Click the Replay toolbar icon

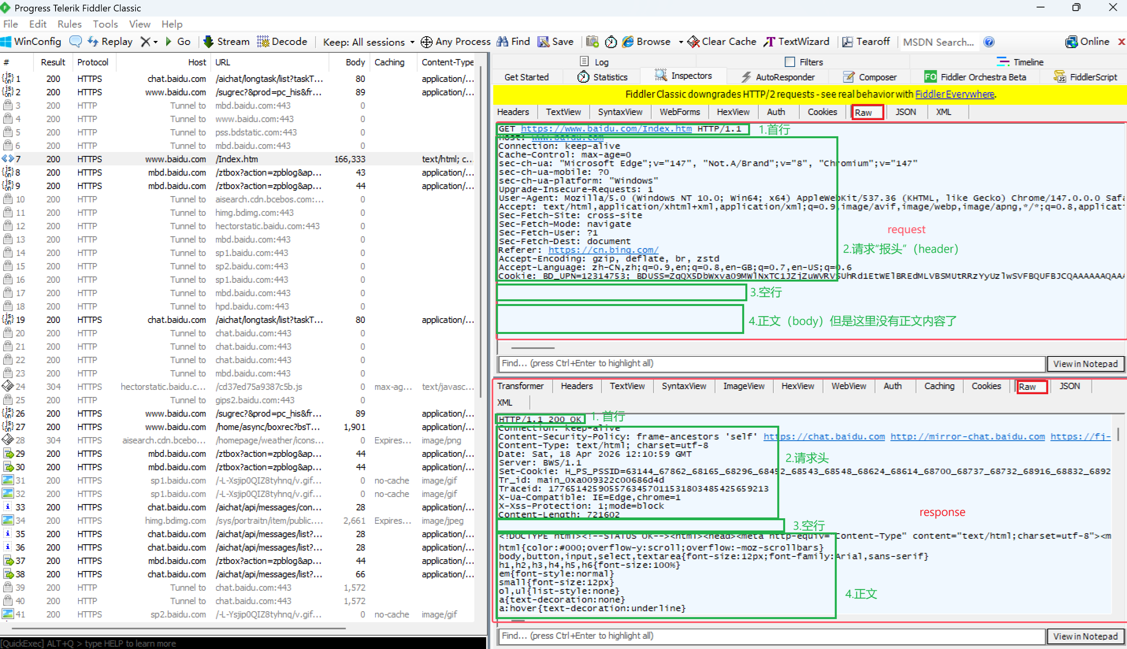click(x=93, y=41)
